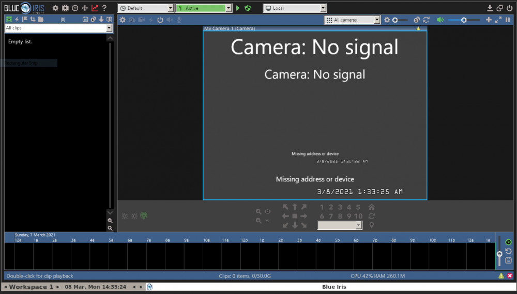Click the refresh cycle arrows icon
Viewport: 517px width, 294px height.
pyautogui.click(x=427, y=20)
